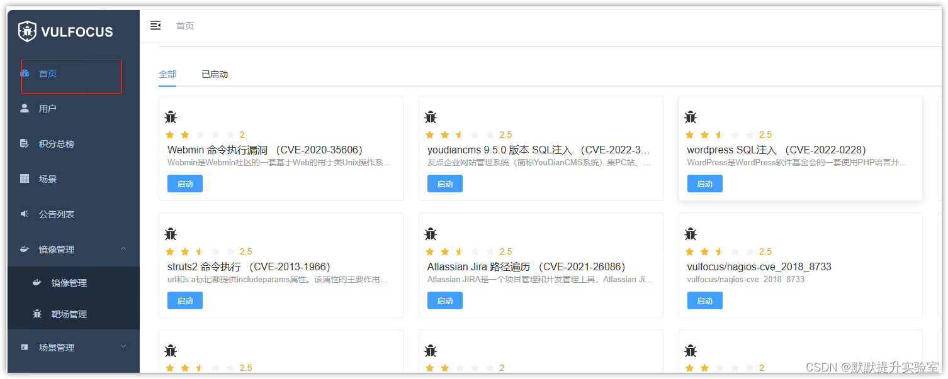This screenshot has width=948, height=379.
Task: Click the docker icon beside parent 镜像管理
Action: pyautogui.click(x=25, y=249)
